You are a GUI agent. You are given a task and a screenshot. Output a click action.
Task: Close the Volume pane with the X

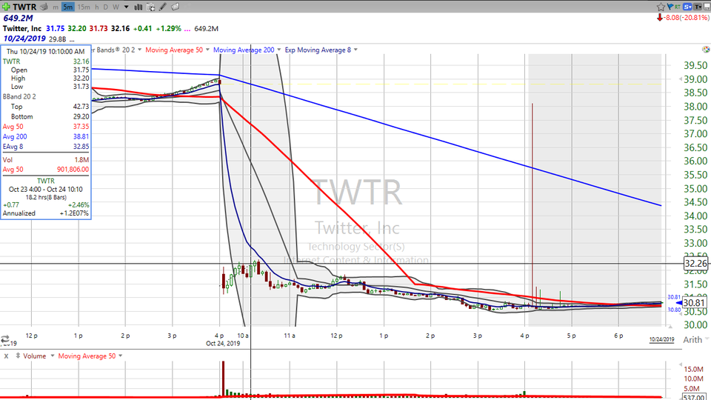pos(6,356)
